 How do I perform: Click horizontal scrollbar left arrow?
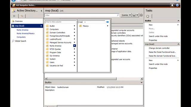coord(46,78)
